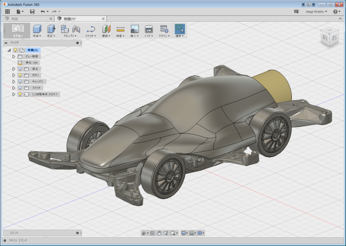
Task: Click the right face of the ViewCube
Action: click(x=334, y=37)
